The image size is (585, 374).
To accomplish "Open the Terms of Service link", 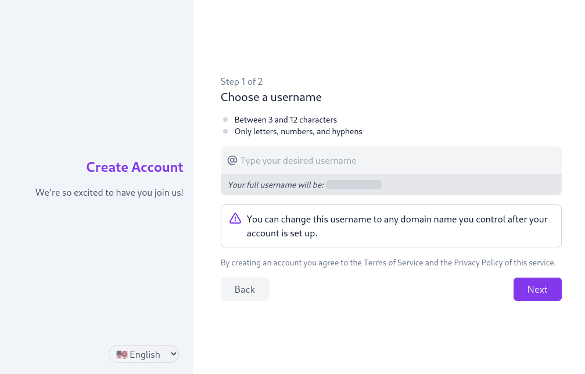I will [x=393, y=262].
